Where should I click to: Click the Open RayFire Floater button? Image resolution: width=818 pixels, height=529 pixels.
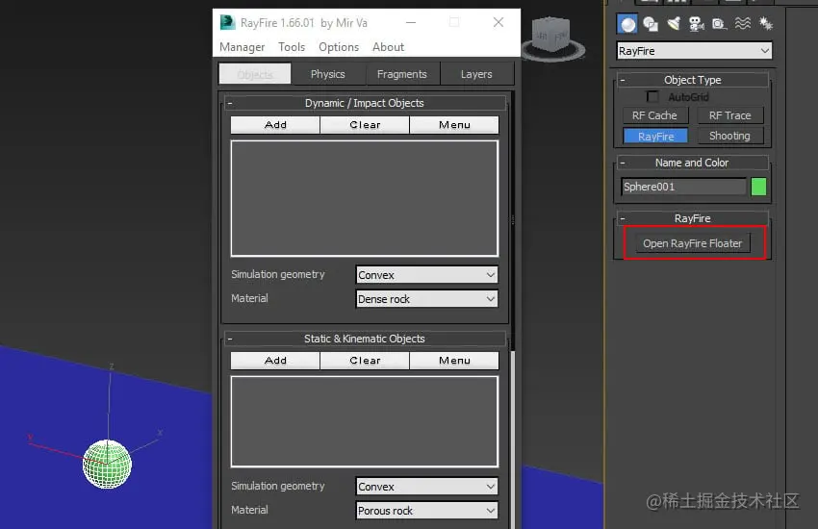(x=692, y=243)
